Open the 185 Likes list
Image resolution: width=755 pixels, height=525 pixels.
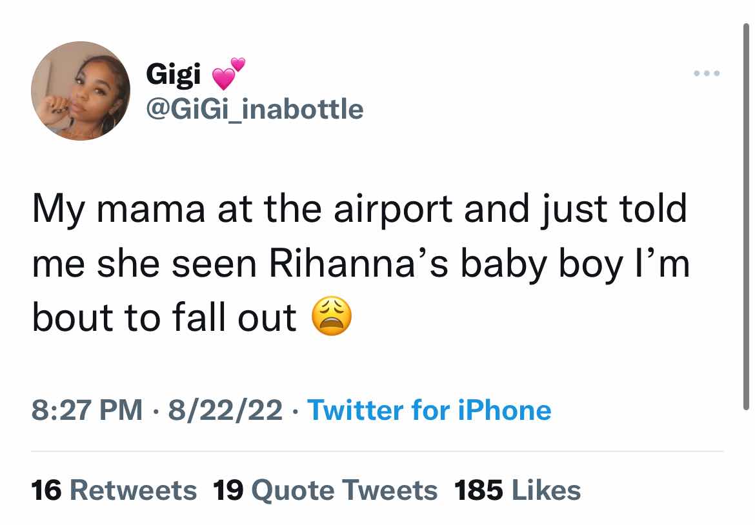(x=518, y=490)
